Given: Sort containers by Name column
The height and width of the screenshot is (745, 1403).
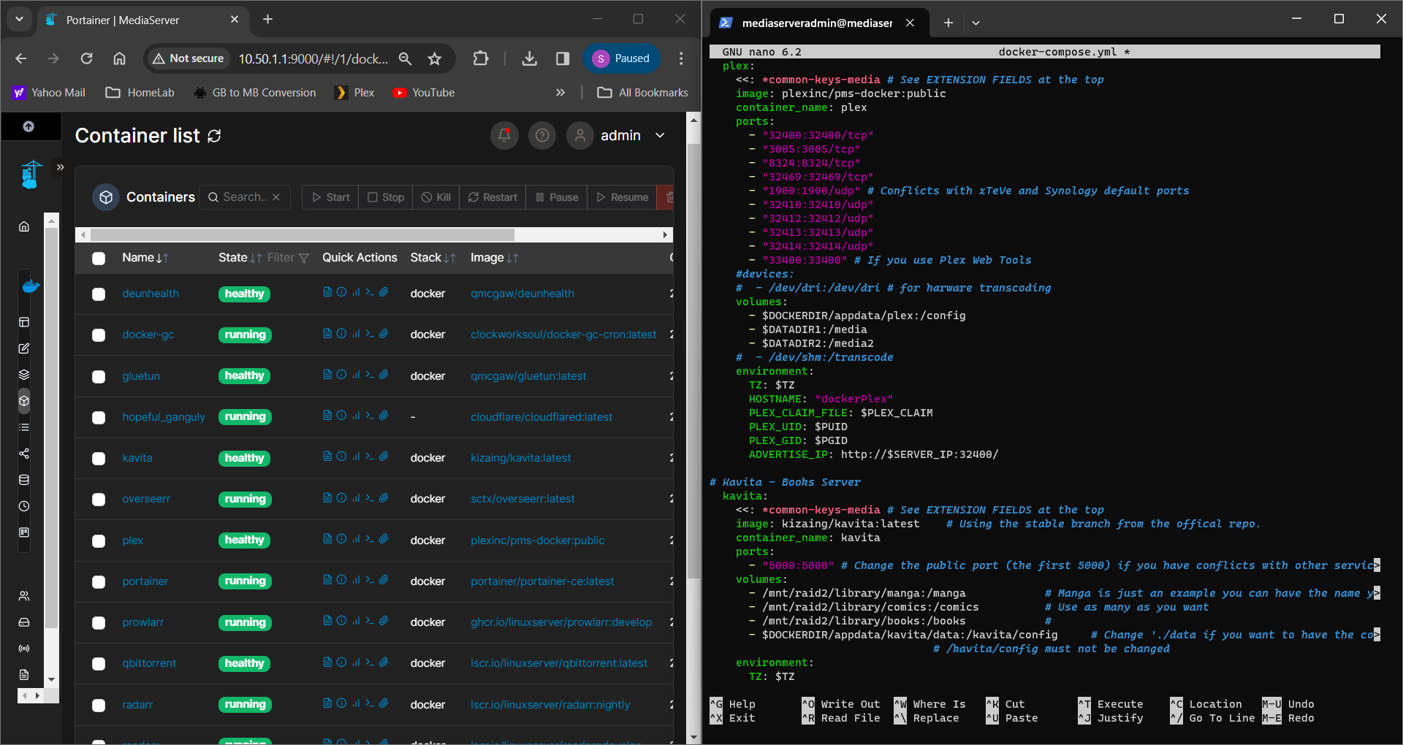Looking at the screenshot, I should [x=145, y=258].
